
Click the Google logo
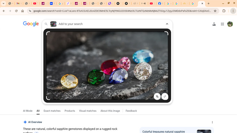31,24
